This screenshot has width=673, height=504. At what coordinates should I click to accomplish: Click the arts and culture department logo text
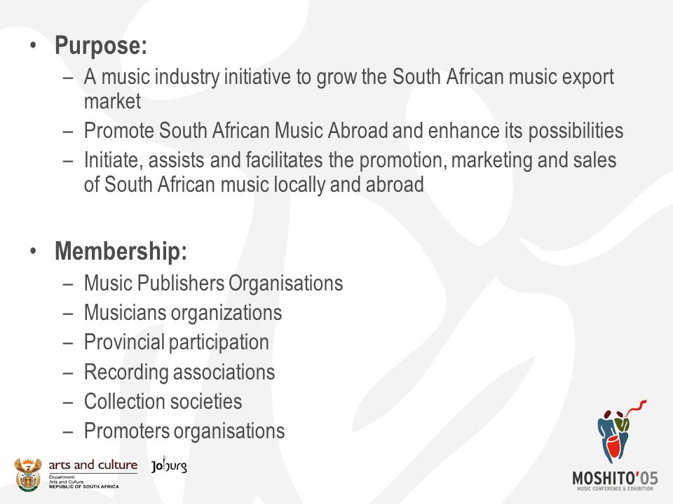click(x=93, y=465)
